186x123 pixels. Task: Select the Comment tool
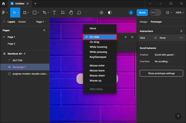pos(79,13)
